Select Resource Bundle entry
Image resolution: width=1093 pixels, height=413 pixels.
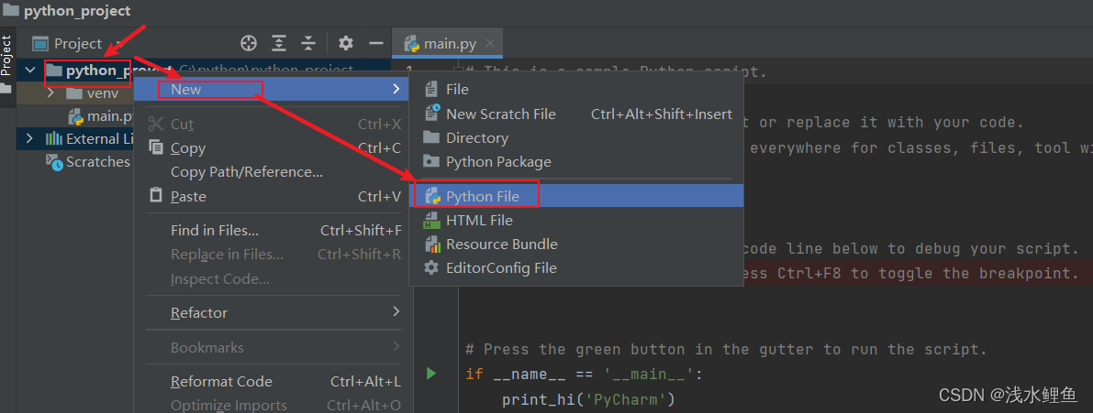[x=575, y=244]
